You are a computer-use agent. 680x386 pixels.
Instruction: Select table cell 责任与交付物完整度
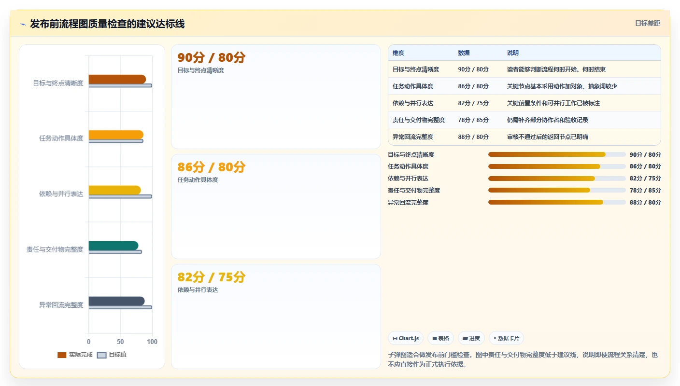[419, 120]
